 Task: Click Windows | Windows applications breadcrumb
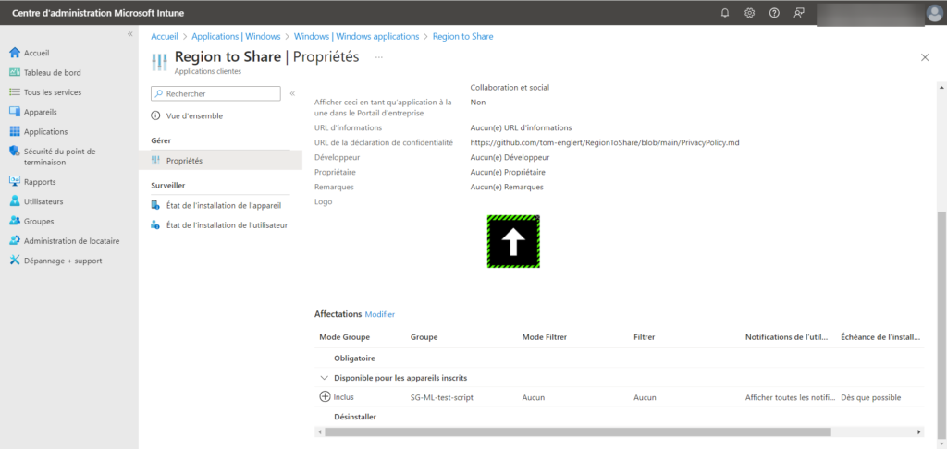[x=356, y=36]
